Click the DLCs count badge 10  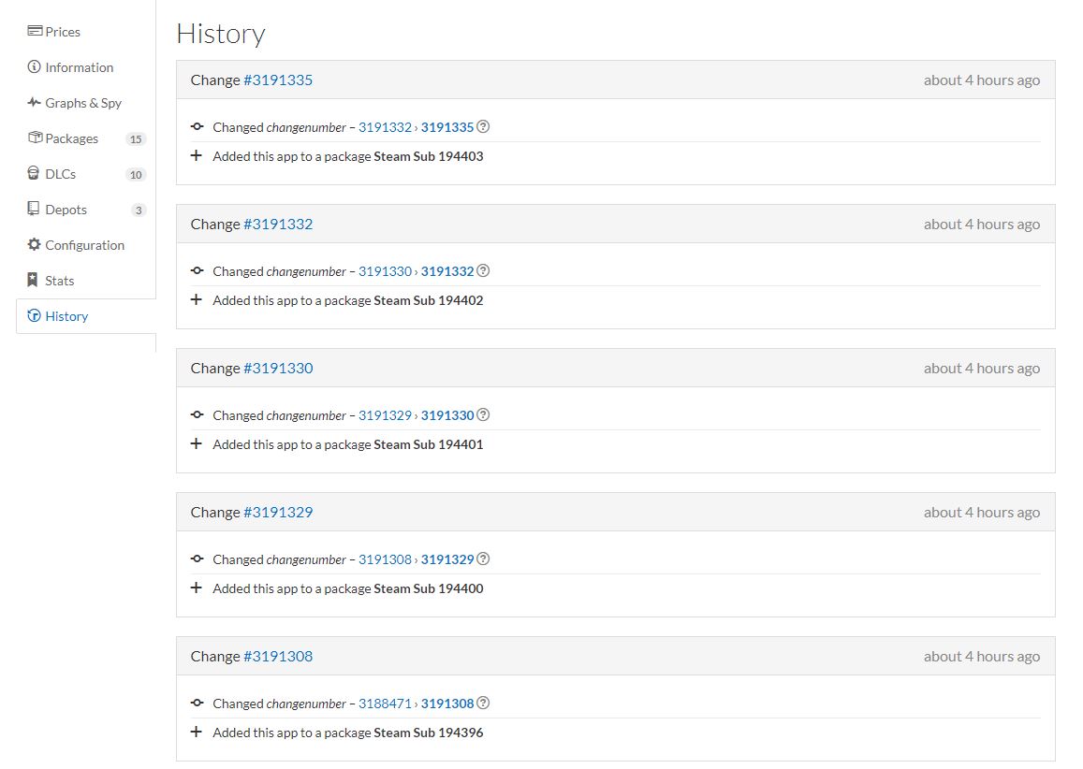click(x=136, y=175)
